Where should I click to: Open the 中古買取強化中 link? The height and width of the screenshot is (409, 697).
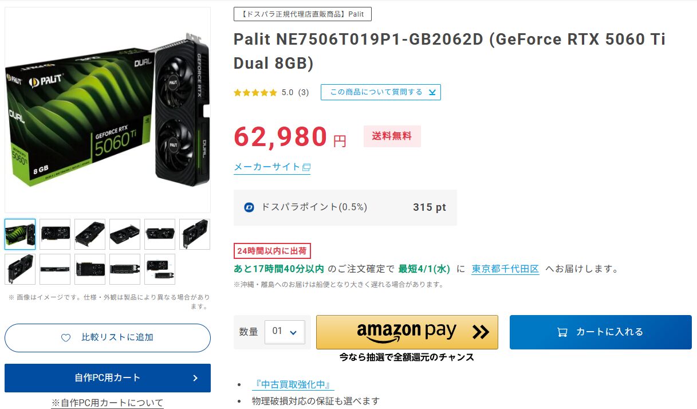click(293, 384)
